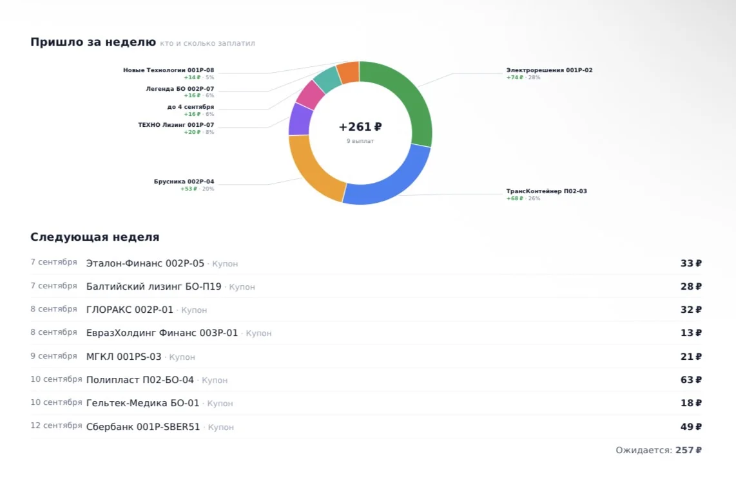Click the +261 ₽ total in chart center

(x=360, y=127)
